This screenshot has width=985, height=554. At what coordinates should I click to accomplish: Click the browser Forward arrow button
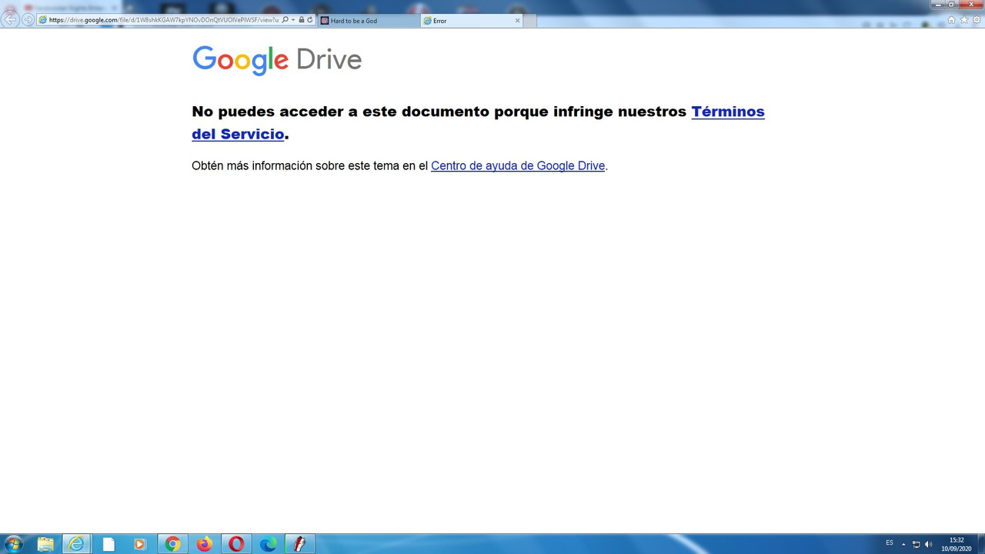point(28,20)
